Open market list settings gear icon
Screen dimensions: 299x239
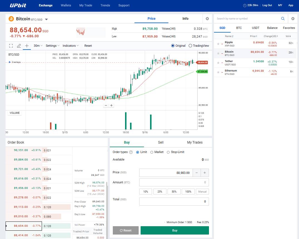(x=293, y=19)
